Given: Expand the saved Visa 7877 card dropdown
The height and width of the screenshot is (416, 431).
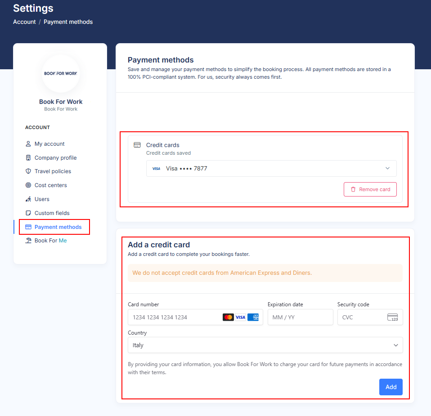Looking at the screenshot, I should (x=271, y=169).
